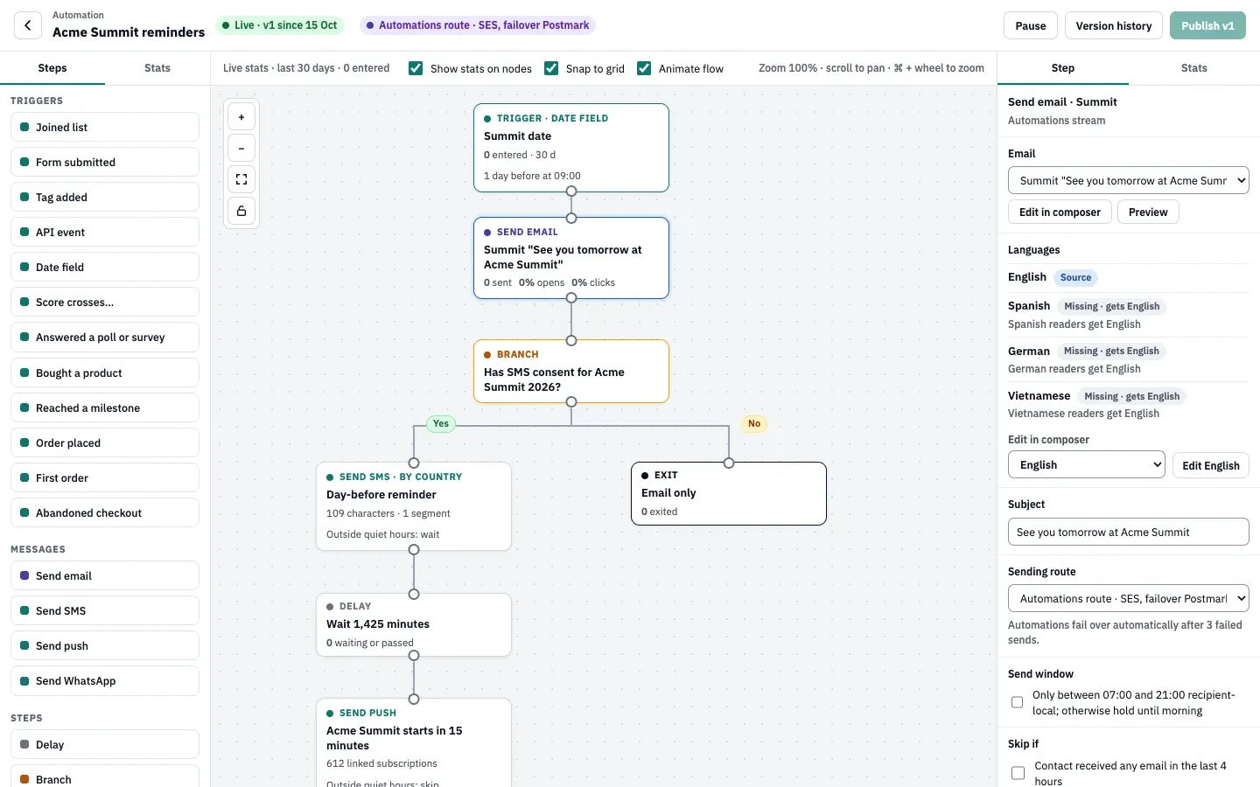Add the Tag added trigger
1260x787 pixels.
(105, 197)
